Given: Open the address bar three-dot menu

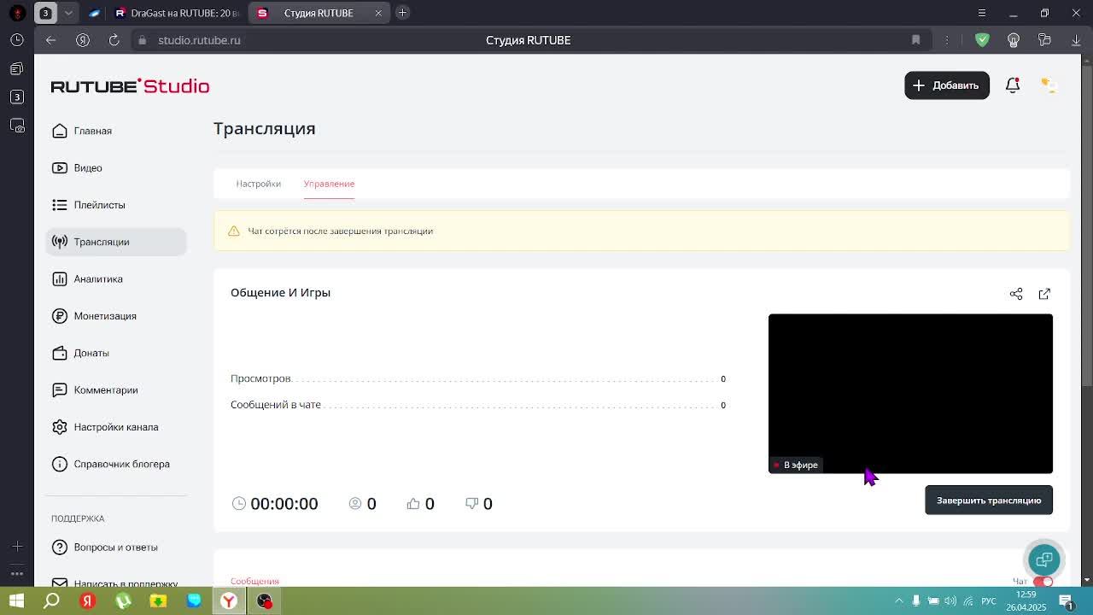Looking at the screenshot, I should pos(947,40).
